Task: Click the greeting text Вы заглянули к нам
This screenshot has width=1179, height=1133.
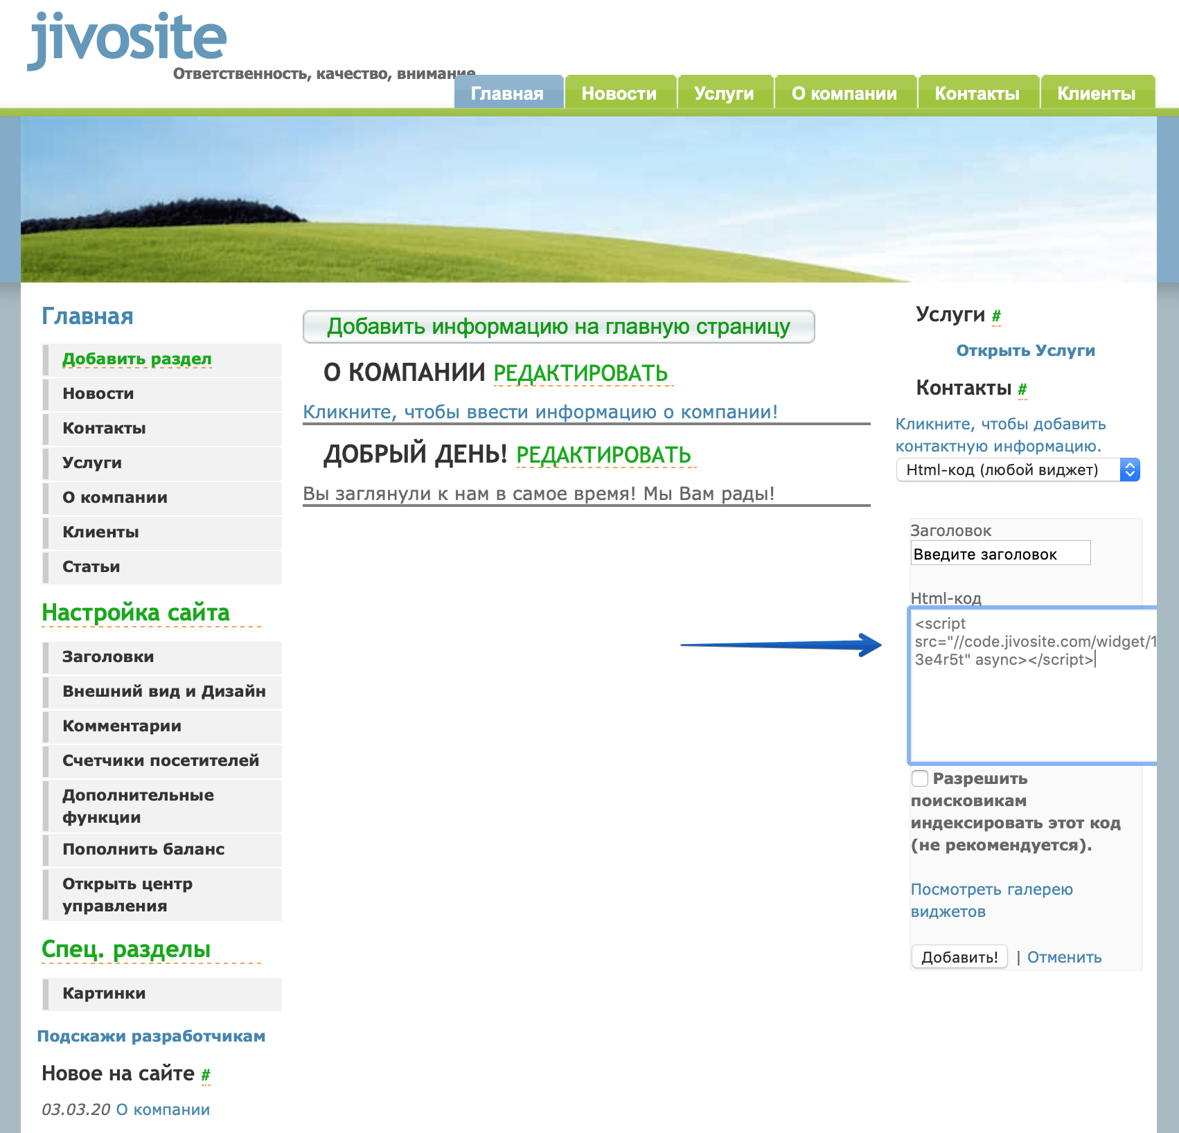Action: (x=539, y=494)
